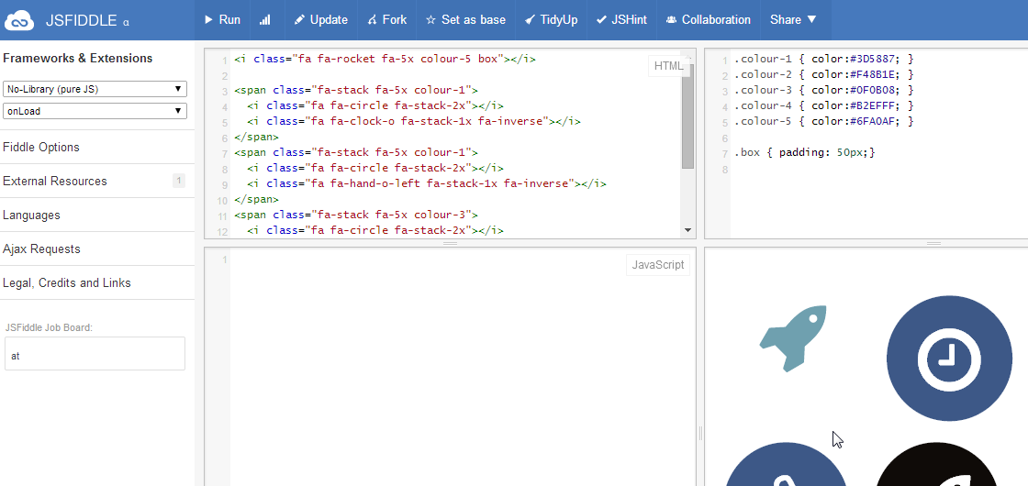Viewport: 1028px width, 486px height.
Task: Run TidyUp on the code
Action: tap(552, 19)
